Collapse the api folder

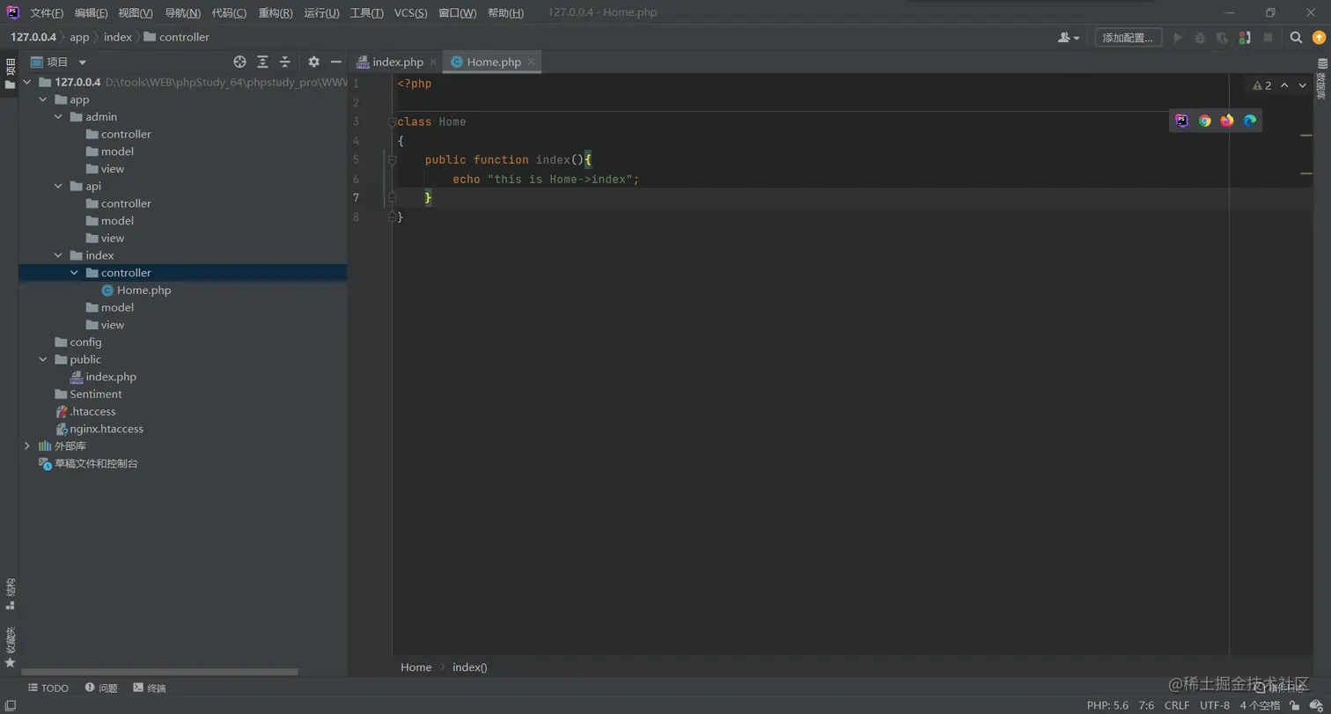pyautogui.click(x=59, y=186)
